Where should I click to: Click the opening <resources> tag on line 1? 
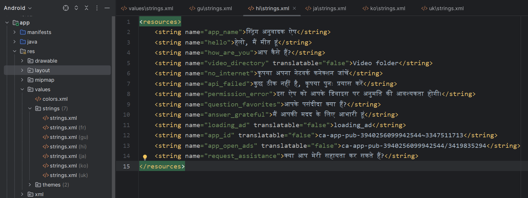tap(160, 22)
